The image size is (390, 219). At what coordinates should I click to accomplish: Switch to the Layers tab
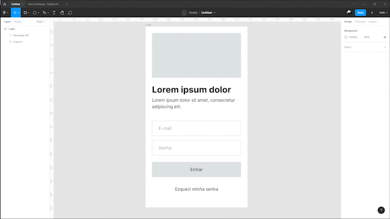(7, 22)
